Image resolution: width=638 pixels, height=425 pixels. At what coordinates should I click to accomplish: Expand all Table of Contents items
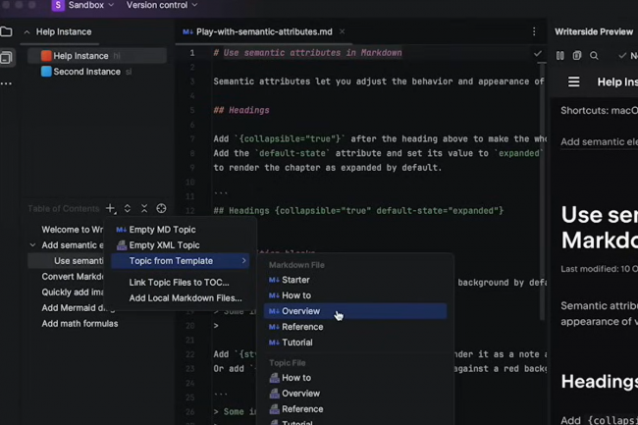(128, 209)
